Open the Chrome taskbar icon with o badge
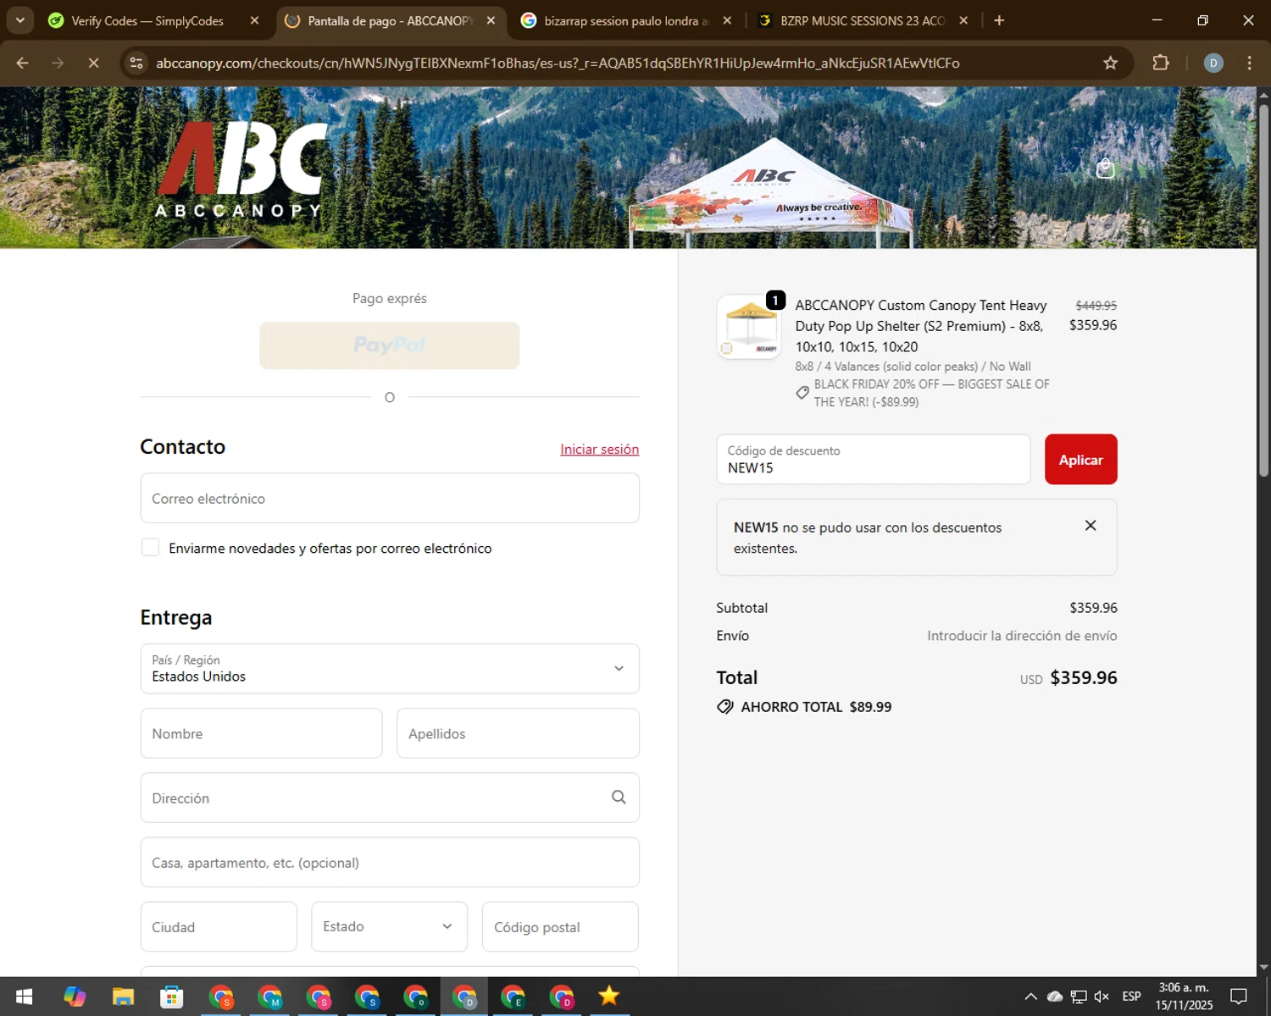 coord(416,997)
